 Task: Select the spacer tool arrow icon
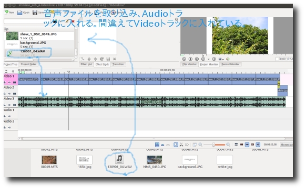pyautogui.click(x=187, y=144)
